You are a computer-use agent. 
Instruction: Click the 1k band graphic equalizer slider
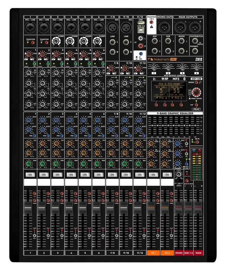pos(174,125)
